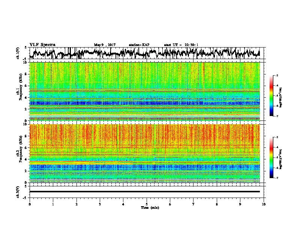Image resolution: width=297 pixels, height=229 pixels.
Task: Click the "7" tick on time axis
Action: point(193,204)
